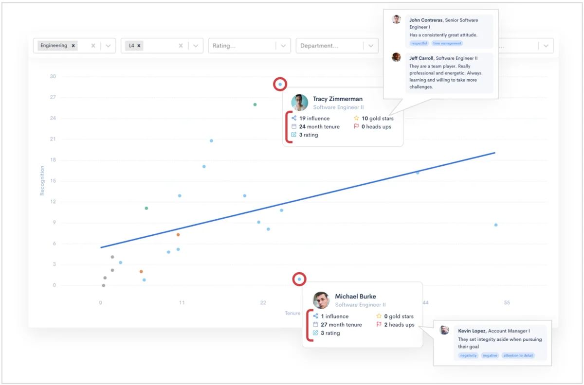Image resolution: width=584 pixels, height=385 pixels.
Task: Select the red-circled data point above Michael Burke's card
Action: tap(299, 279)
